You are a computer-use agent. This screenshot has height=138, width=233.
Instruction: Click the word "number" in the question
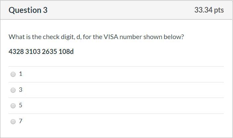tap(130, 37)
